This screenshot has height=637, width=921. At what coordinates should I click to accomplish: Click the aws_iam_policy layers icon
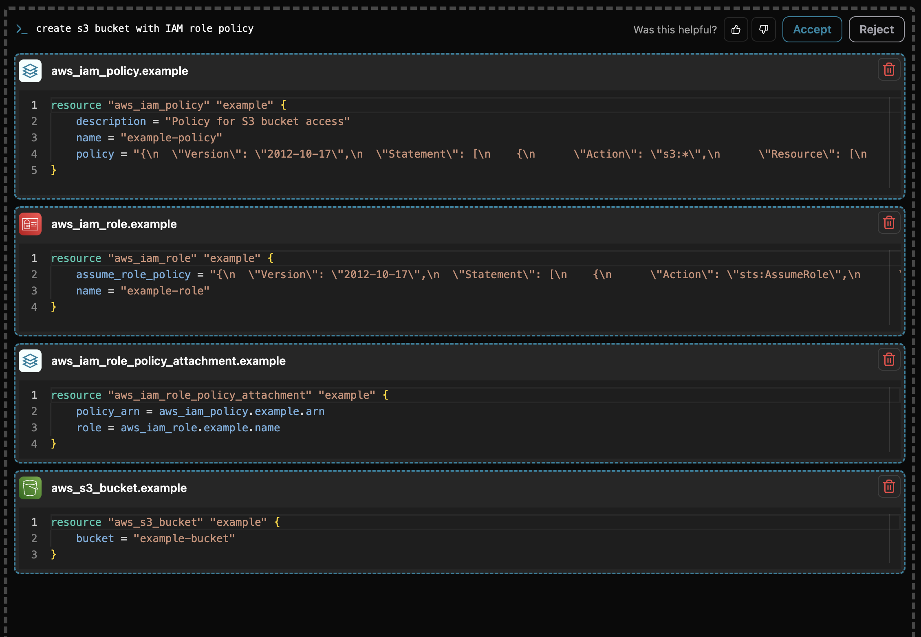30,71
